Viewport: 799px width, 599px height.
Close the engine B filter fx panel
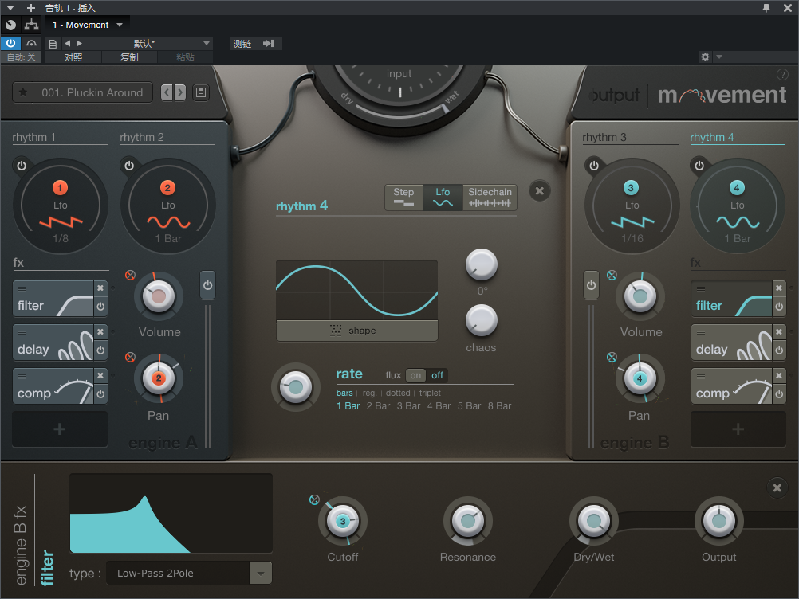[x=777, y=487]
